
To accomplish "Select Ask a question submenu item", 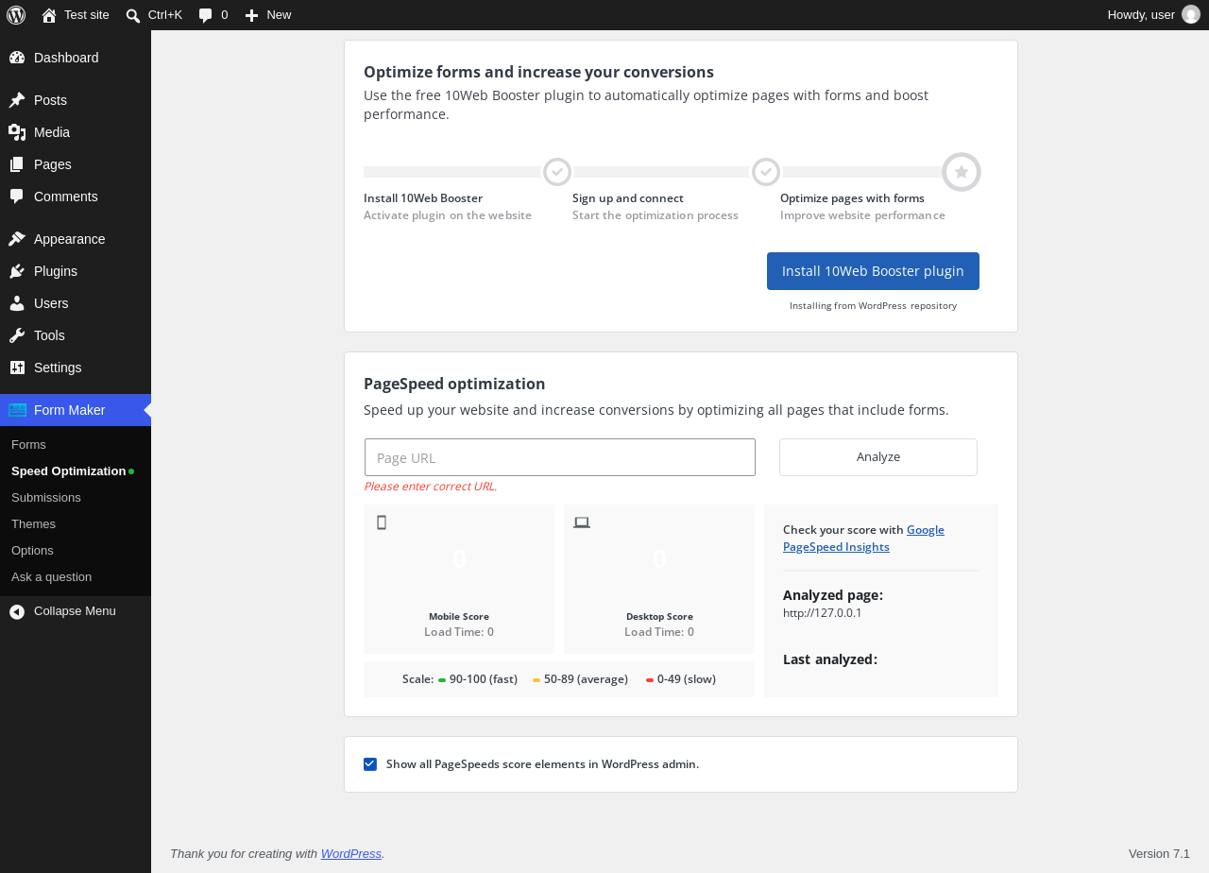I will tap(52, 577).
